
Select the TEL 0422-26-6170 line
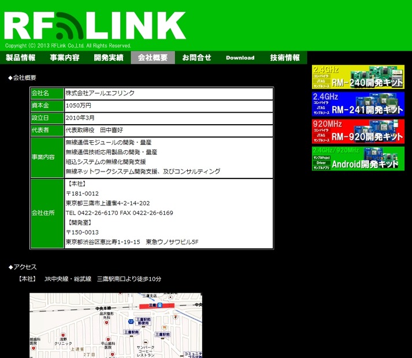(119, 212)
